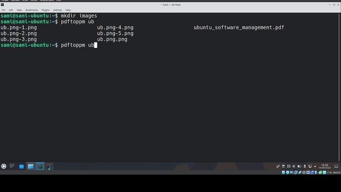Open the settings sliders icon in taskbar
Viewport: 341px width, 192px height.
pyautogui.click(x=12, y=166)
